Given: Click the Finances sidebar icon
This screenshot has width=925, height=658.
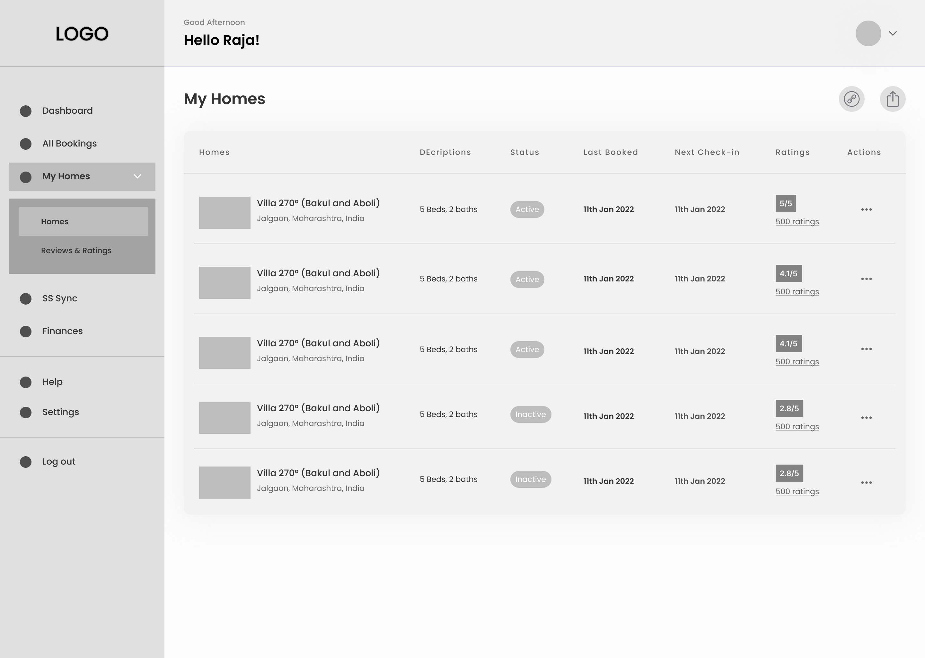Looking at the screenshot, I should pos(26,332).
